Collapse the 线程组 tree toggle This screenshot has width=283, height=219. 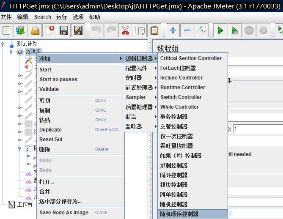pyautogui.click(x=11, y=52)
